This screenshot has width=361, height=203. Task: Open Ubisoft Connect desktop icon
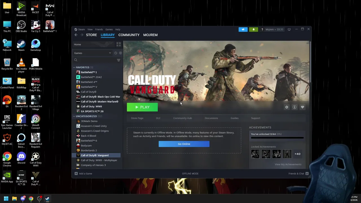[36, 122]
